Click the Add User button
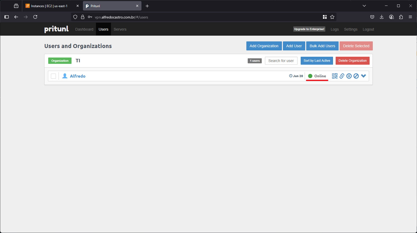The image size is (417, 233). coord(294,46)
